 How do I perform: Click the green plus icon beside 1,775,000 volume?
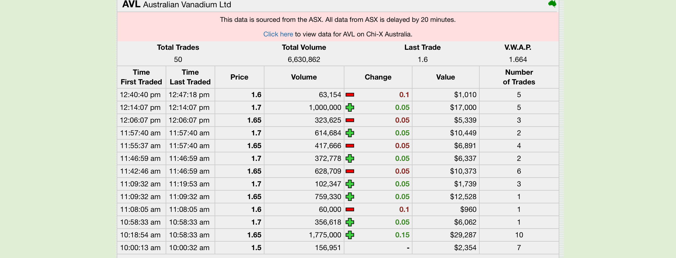click(350, 235)
